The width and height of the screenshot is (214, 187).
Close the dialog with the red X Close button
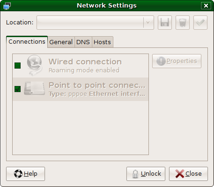point(188,174)
